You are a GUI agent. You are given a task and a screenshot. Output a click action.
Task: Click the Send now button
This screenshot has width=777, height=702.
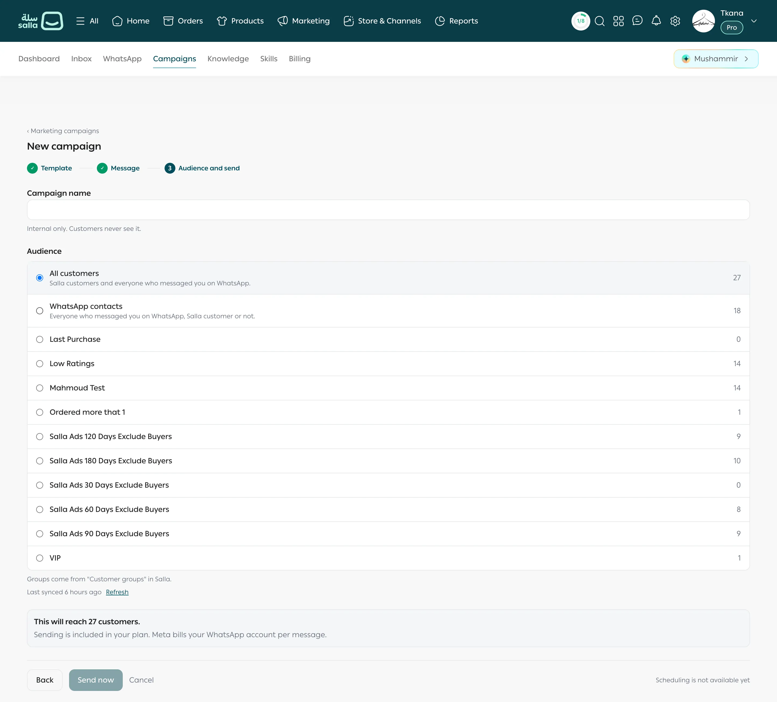tap(96, 680)
